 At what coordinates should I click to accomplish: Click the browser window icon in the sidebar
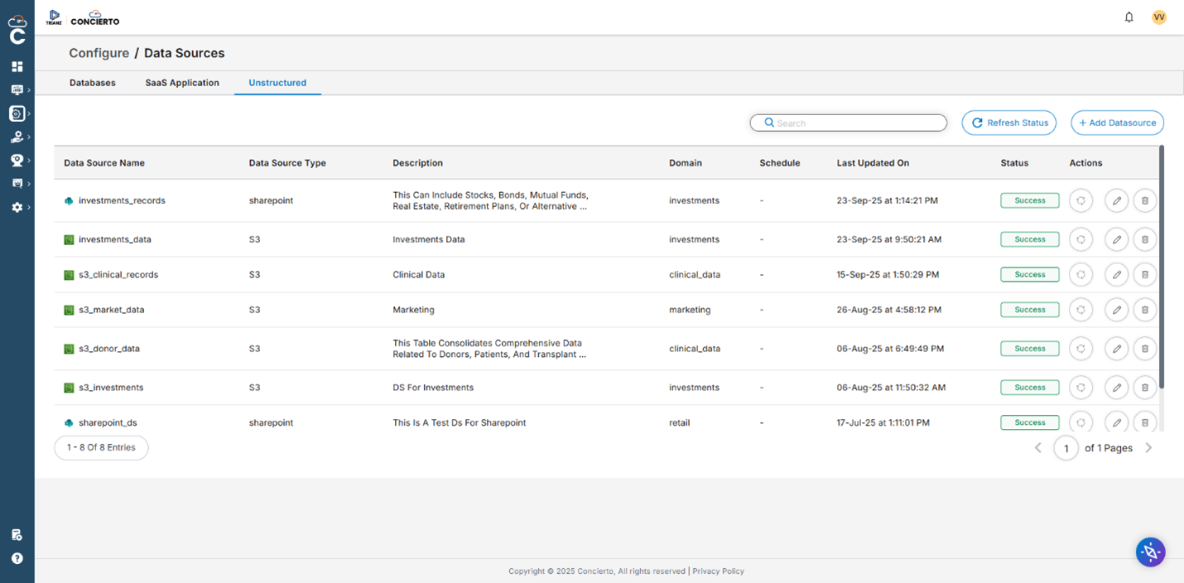click(17, 183)
